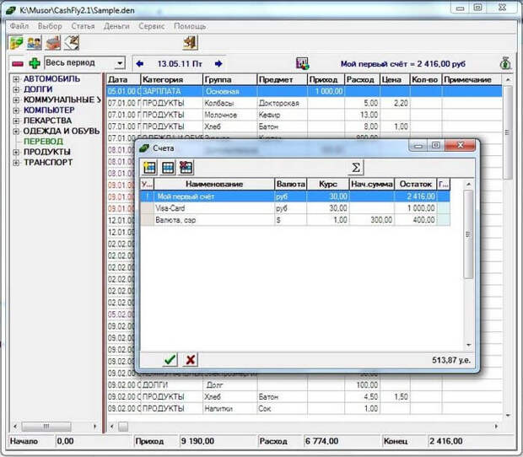Click the red minus remove-entry icon

pos(17,63)
